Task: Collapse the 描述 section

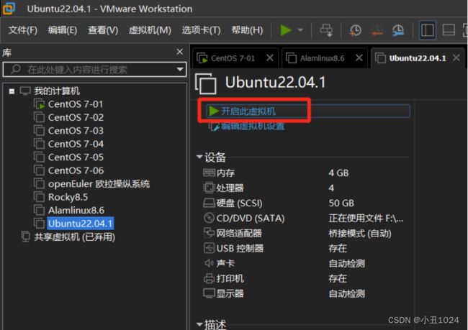Action: [199, 324]
